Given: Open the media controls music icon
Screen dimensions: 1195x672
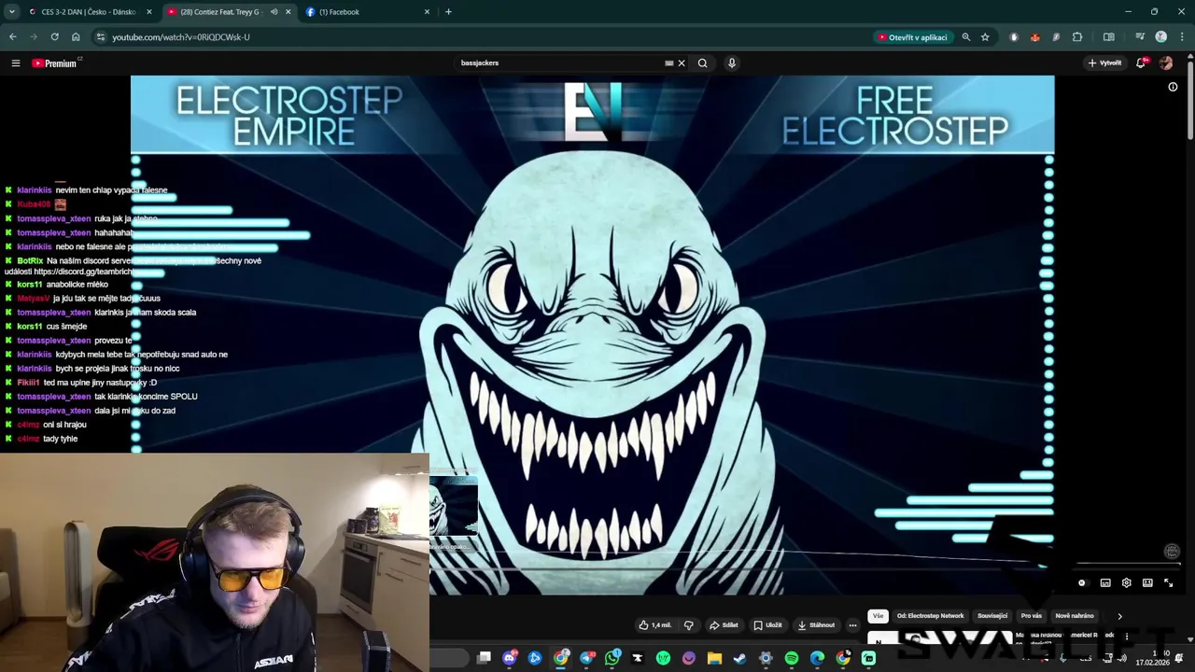Looking at the screenshot, I should point(1140,37).
